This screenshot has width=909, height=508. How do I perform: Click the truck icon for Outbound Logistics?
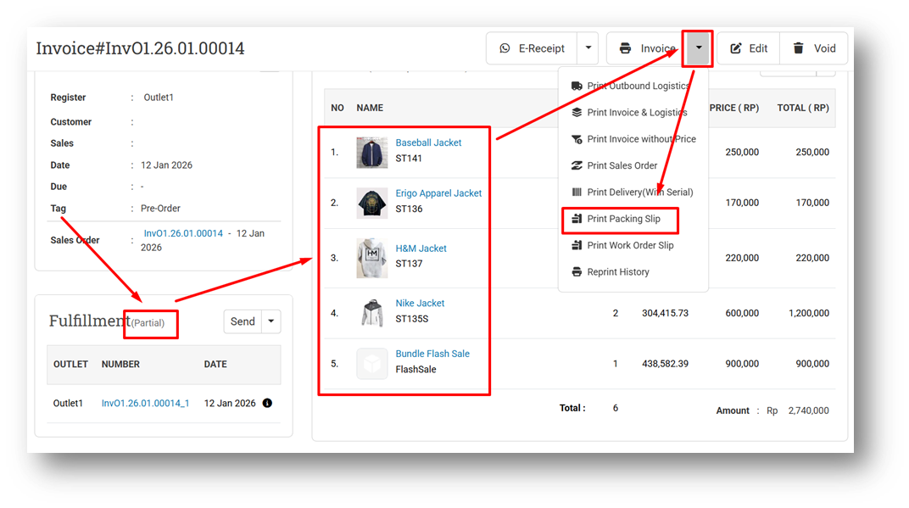click(577, 86)
